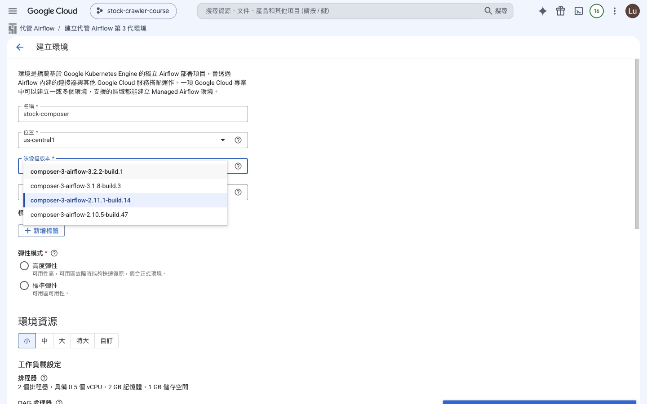Open help for the 映像檔版本 field
Viewport: 647px width, 404px height.
[238, 166]
